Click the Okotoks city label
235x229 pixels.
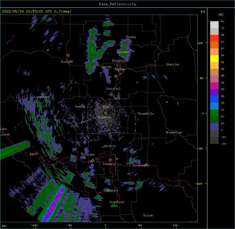tap(112, 190)
